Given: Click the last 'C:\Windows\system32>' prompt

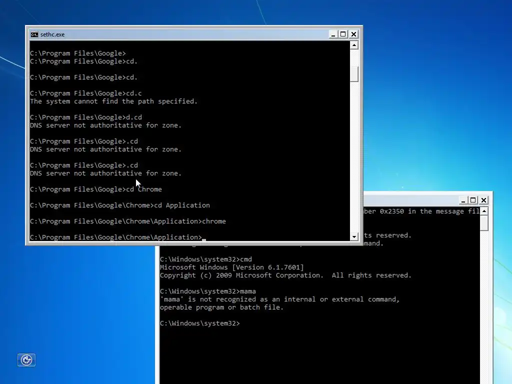Looking at the screenshot, I should click(200, 323).
